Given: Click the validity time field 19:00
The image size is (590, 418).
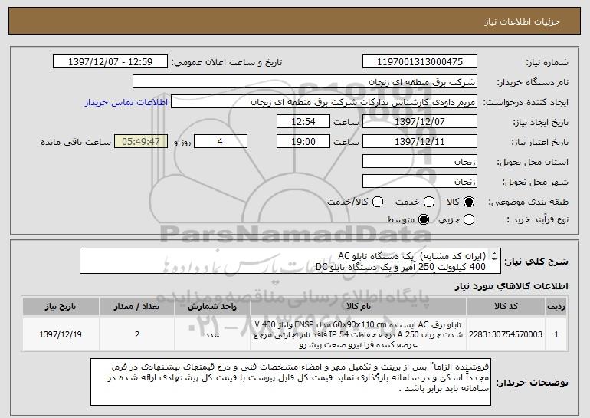Looking at the screenshot, I should point(303,142).
